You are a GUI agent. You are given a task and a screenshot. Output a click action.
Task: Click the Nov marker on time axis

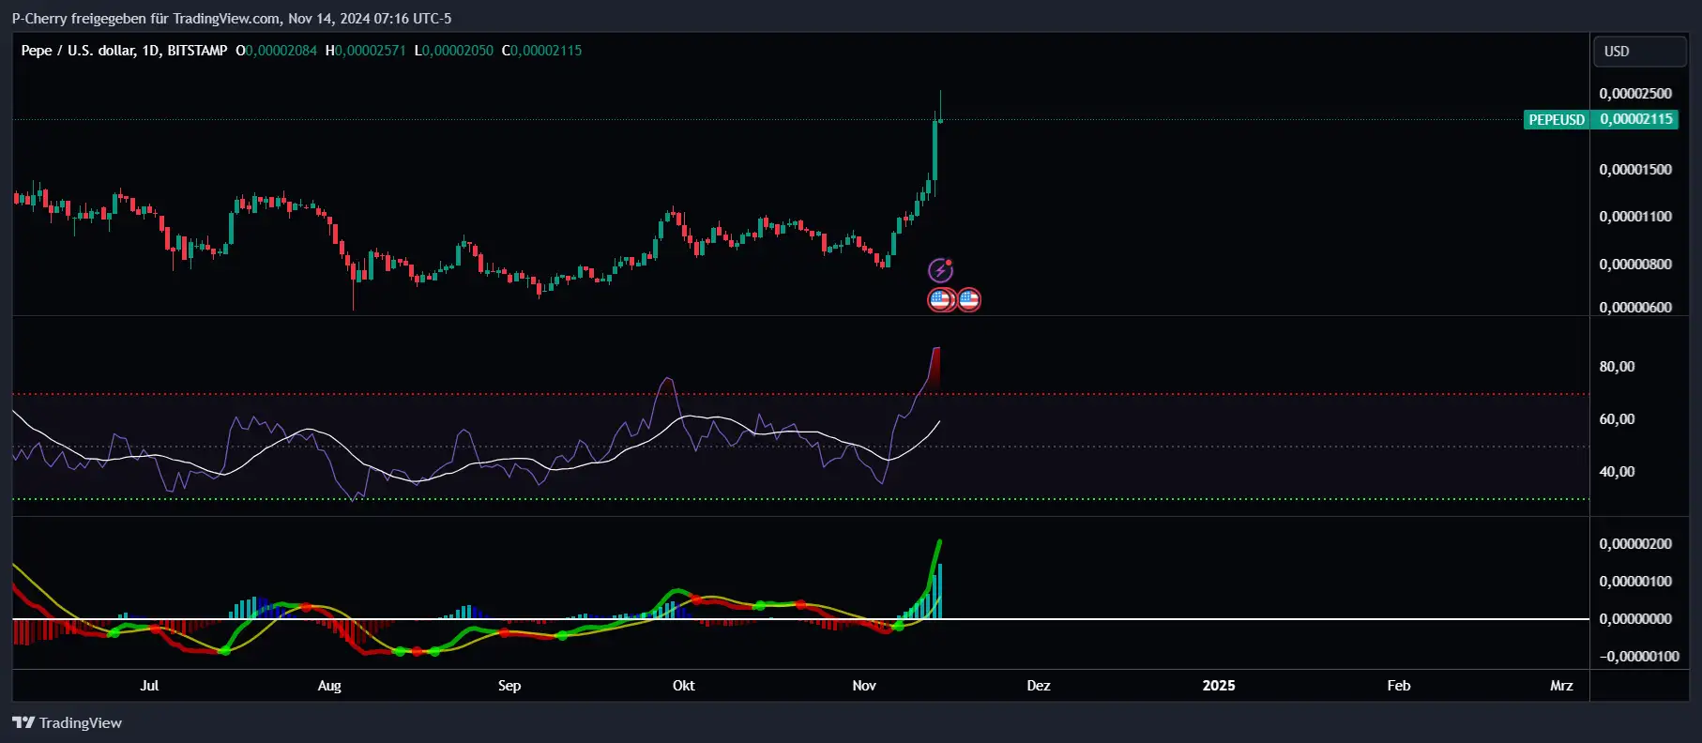864,686
